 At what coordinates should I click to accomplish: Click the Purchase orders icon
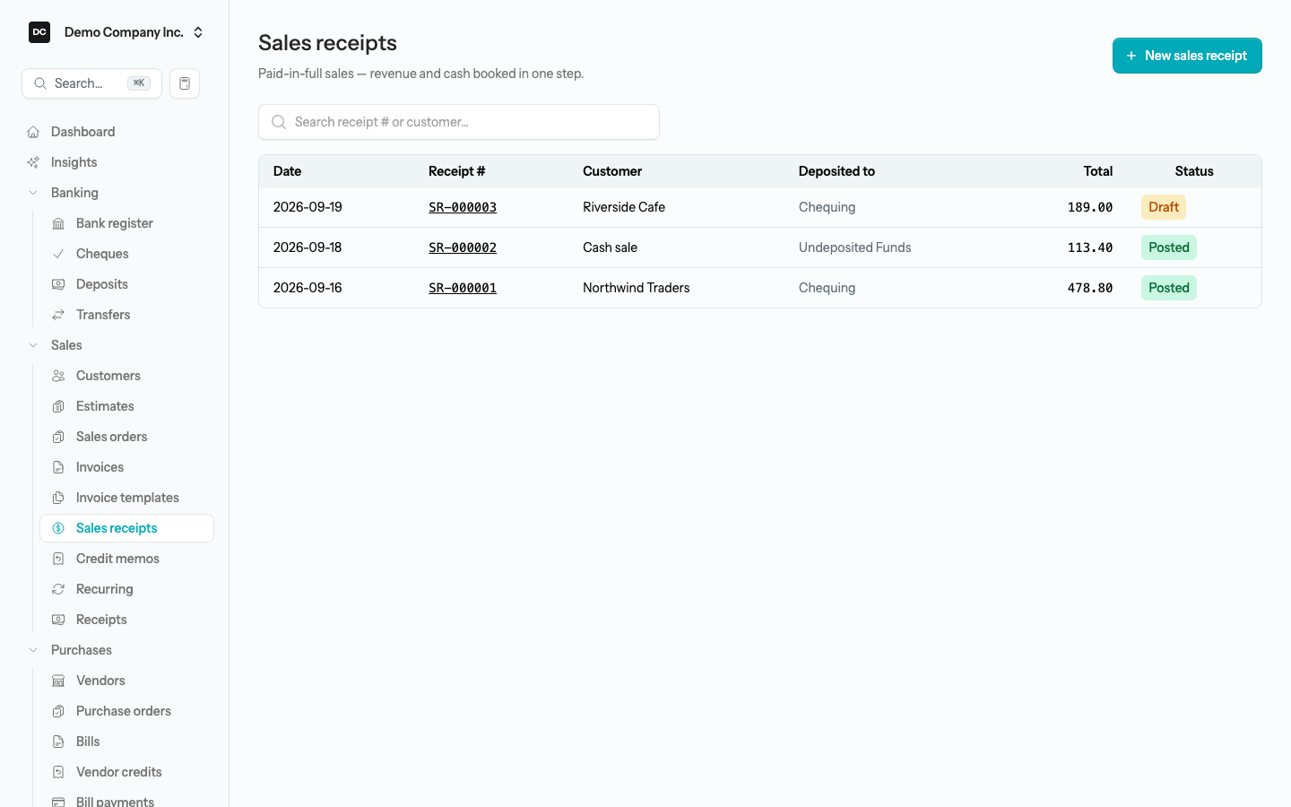[58, 711]
